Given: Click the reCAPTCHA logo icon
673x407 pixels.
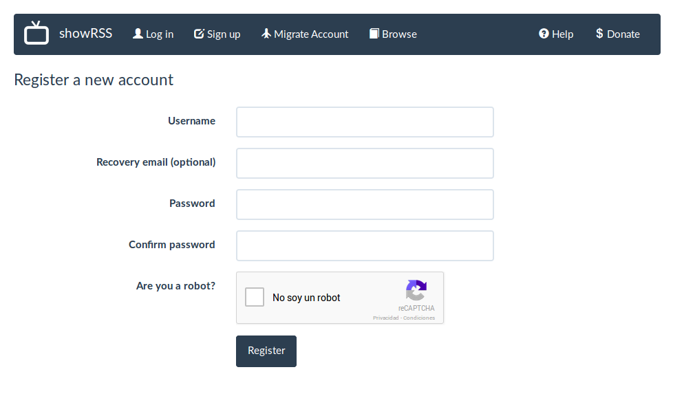Looking at the screenshot, I should pyautogui.click(x=416, y=290).
